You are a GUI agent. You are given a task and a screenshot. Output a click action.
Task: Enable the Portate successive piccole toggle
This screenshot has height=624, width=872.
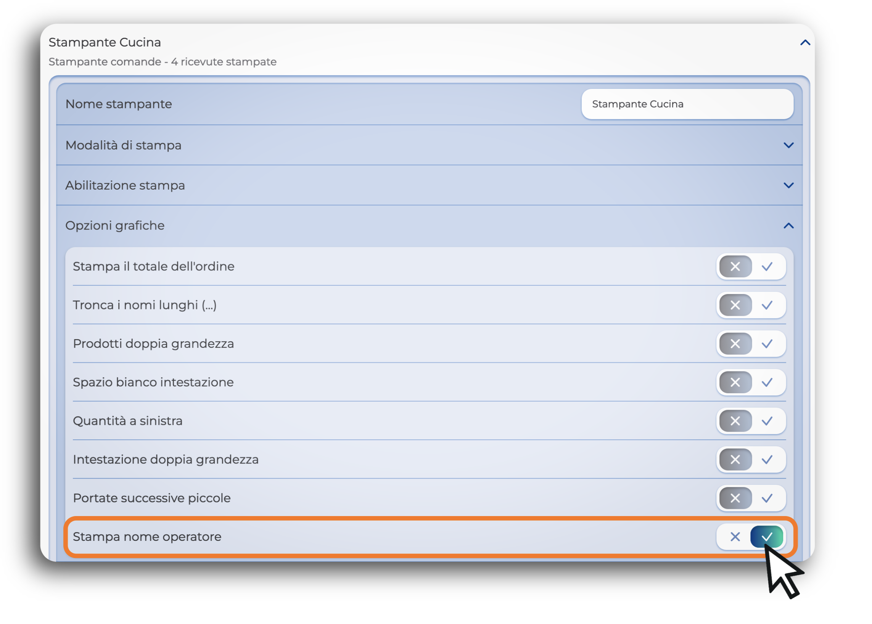point(767,499)
